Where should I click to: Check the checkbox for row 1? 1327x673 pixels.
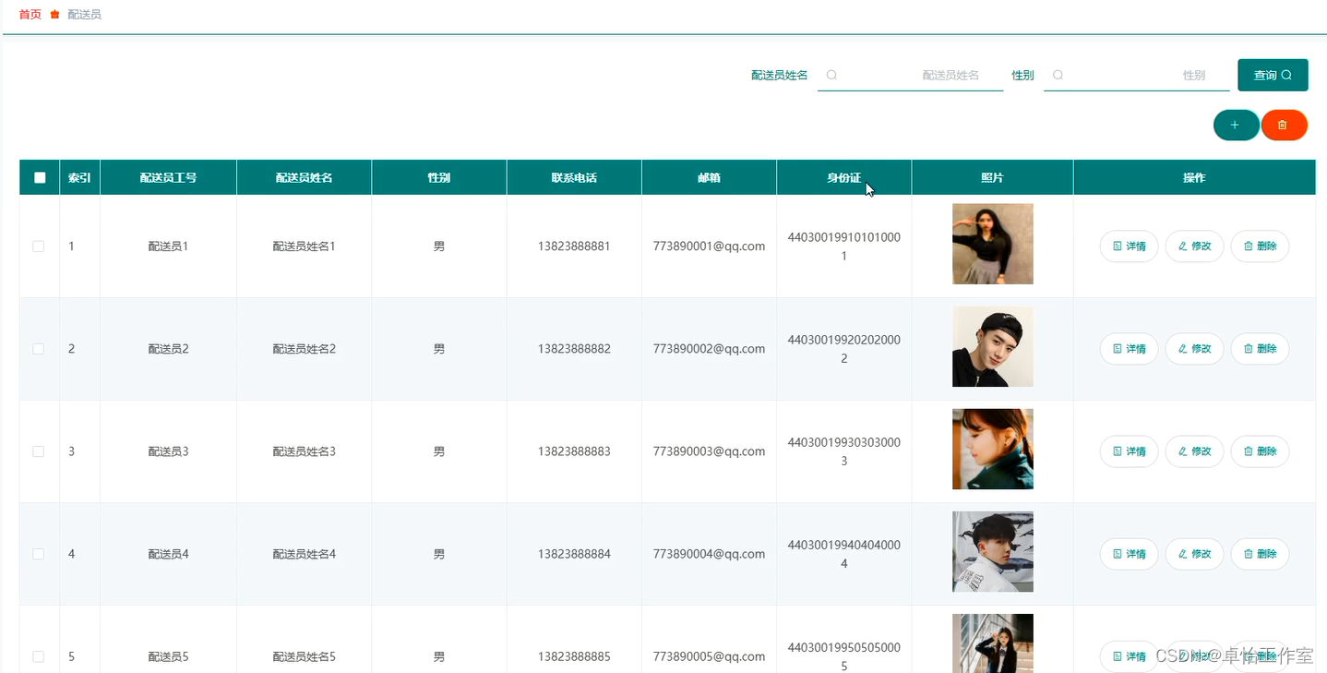(39, 246)
